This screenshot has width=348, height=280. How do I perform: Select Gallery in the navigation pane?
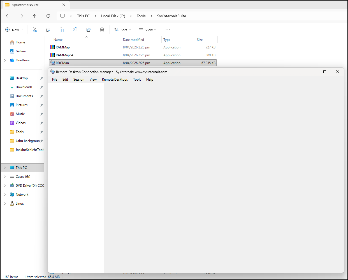click(20, 51)
